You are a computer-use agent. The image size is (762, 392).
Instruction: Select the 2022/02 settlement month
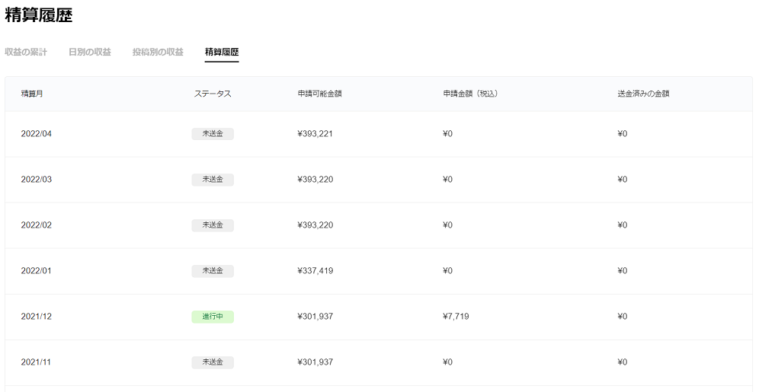pyautogui.click(x=37, y=225)
